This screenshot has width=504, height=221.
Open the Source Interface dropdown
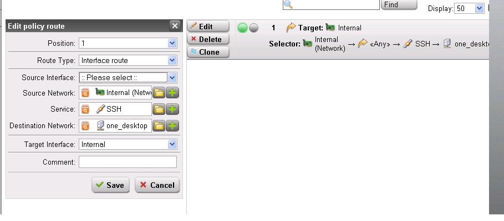tap(172, 77)
